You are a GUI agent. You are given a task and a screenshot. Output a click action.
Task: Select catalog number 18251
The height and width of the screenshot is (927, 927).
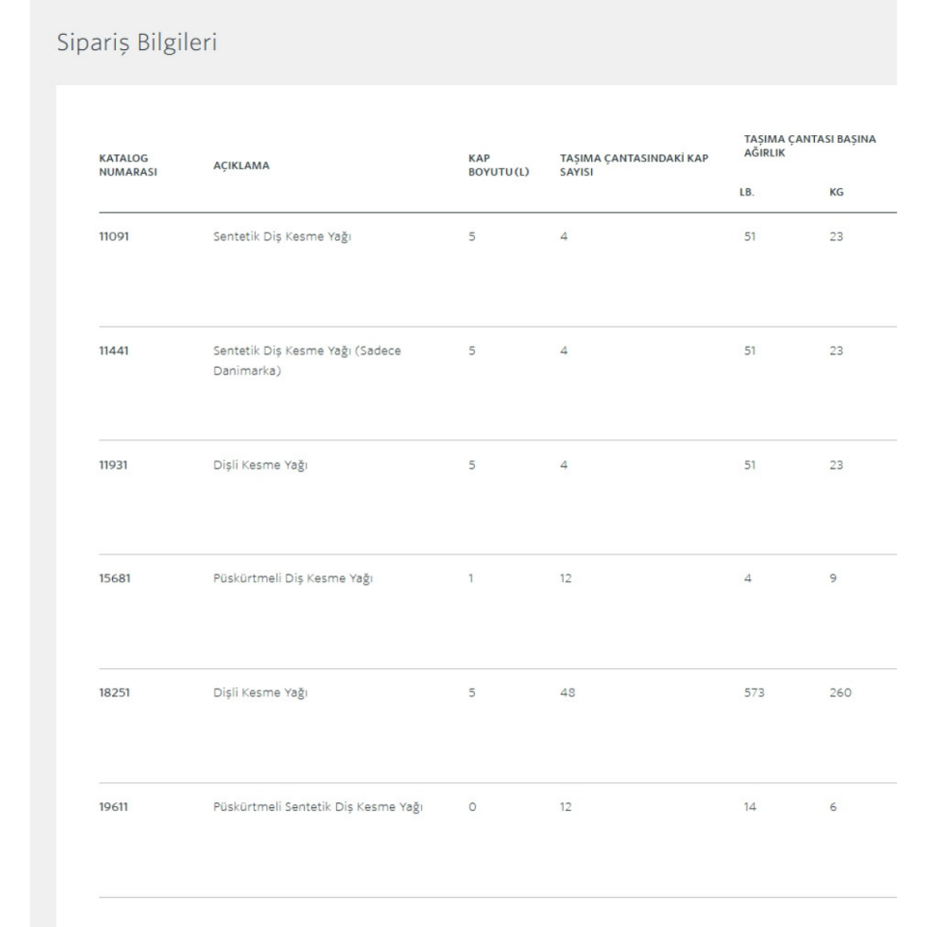(115, 692)
